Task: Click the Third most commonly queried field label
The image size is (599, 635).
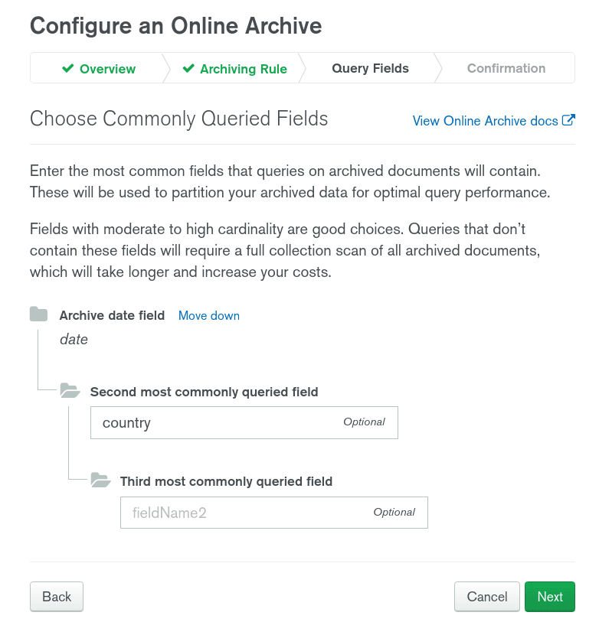Action: coord(226,481)
